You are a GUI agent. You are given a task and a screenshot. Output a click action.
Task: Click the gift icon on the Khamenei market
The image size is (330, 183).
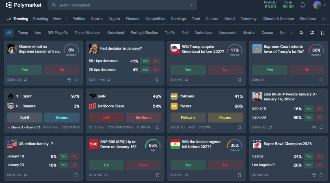[69, 80]
